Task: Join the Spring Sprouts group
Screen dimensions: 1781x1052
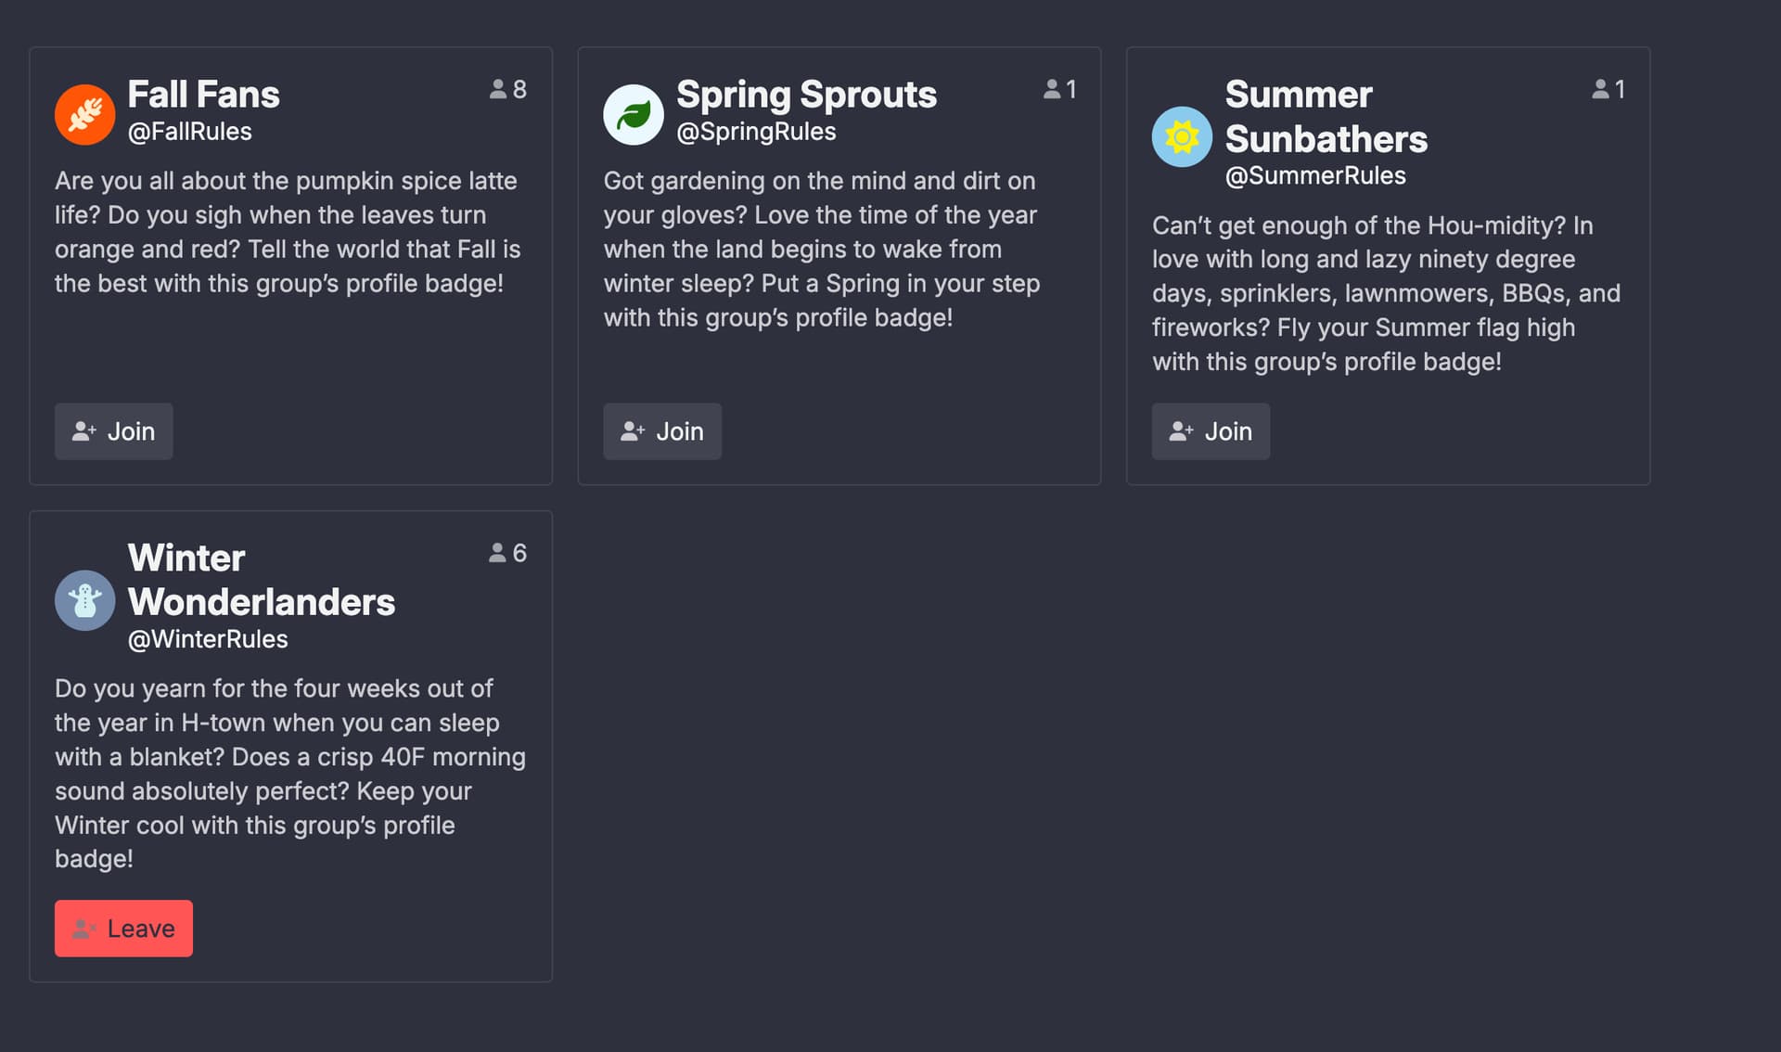Action: click(662, 431)
